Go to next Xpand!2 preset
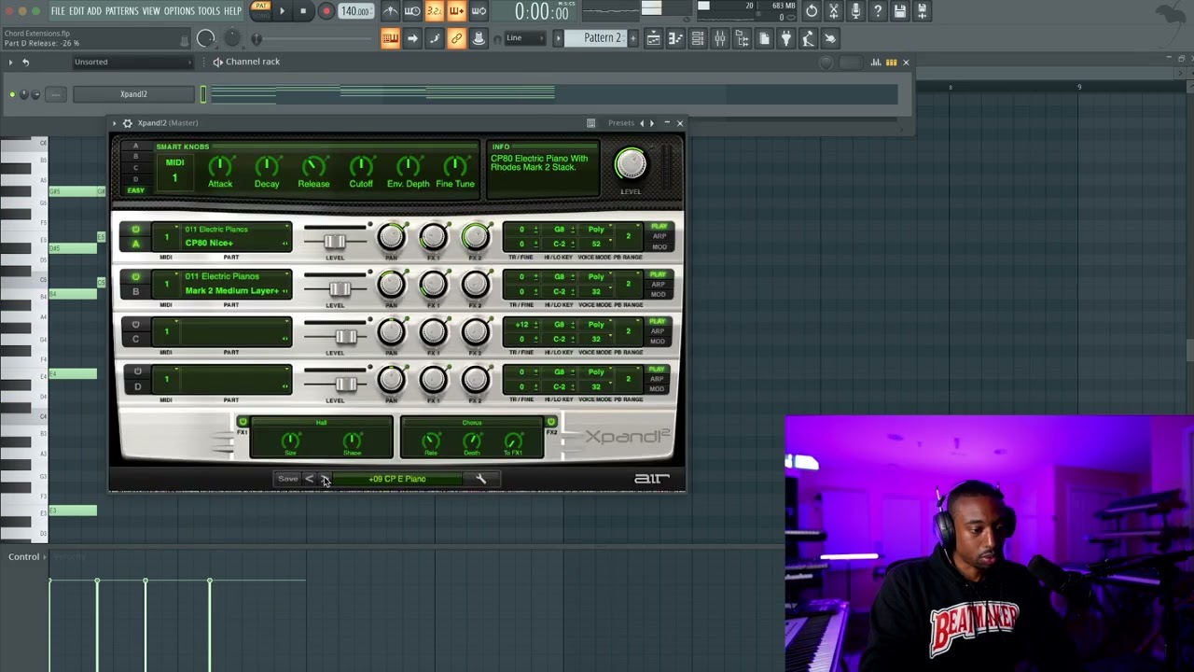This screenshot has height=672, width=1194. (325, 479)
